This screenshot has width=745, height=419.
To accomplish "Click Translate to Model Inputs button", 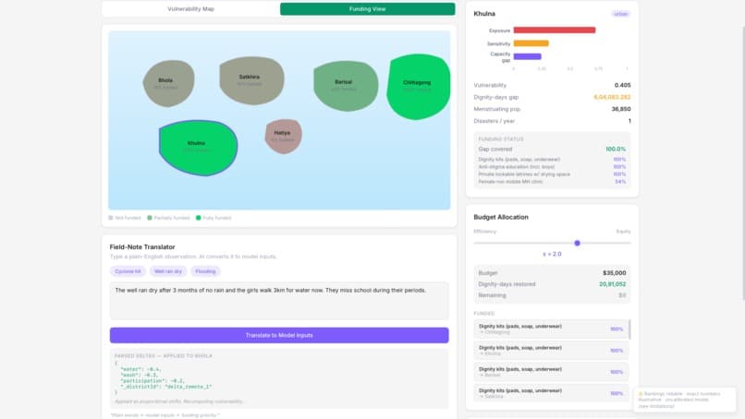I will pos(279,335).
